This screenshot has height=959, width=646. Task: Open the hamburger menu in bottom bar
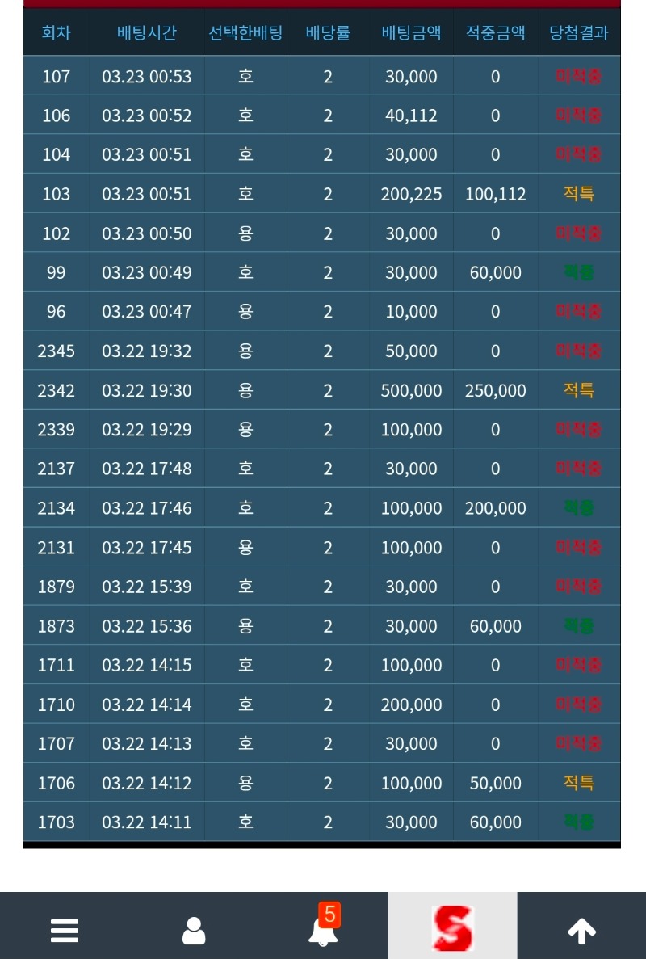(65, 931)
